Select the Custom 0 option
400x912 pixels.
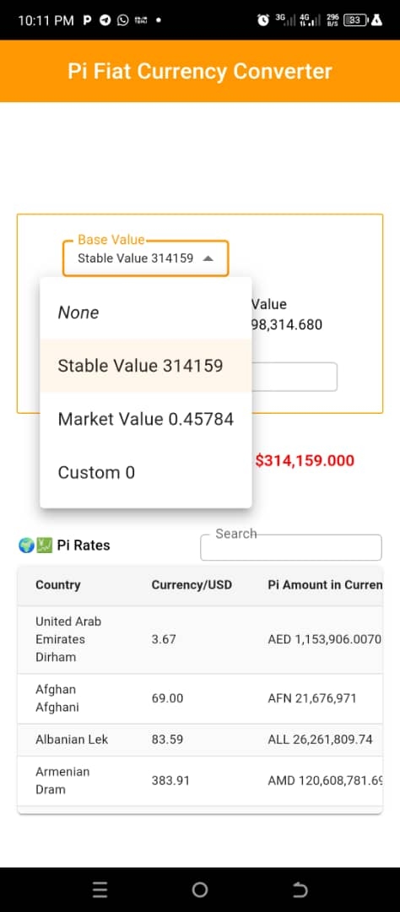pyautogui.click(x=145, y=472)
